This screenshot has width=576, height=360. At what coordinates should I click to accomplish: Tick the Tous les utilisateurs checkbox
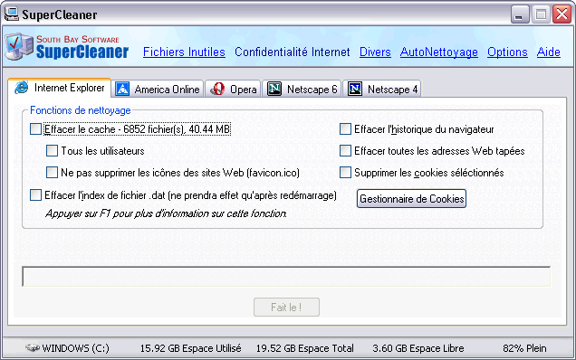pyautogui.click(x=53, y=151)
